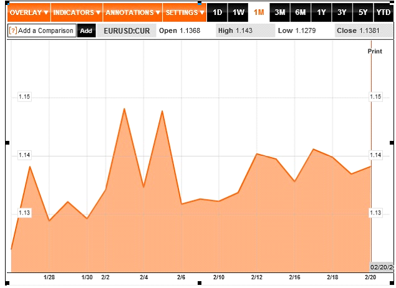The width and height of the screenshot is (396, 288).
Task: Expand the SETTINGS dropdown
Action: tap(185, 12)
